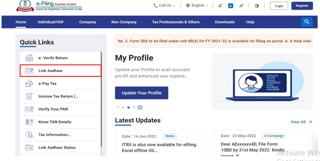
Task: Toggle the high contrast mode icon
Action: coord(257,6)
